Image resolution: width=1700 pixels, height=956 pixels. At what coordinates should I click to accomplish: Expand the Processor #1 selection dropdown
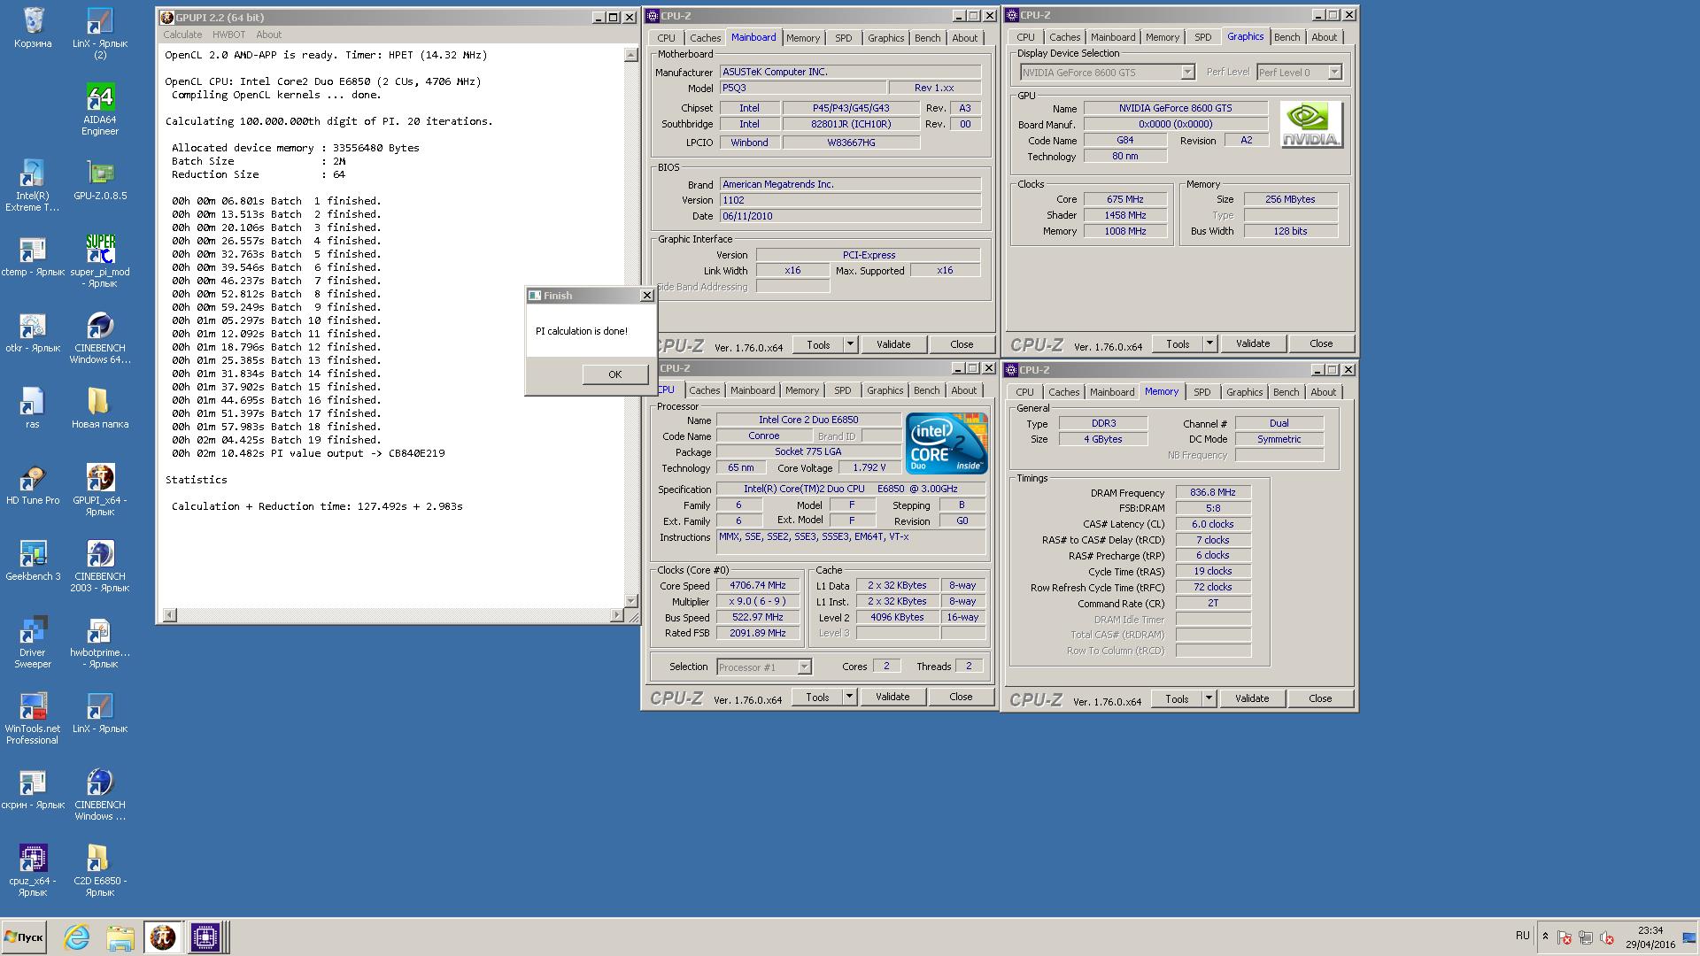point(804,667)
